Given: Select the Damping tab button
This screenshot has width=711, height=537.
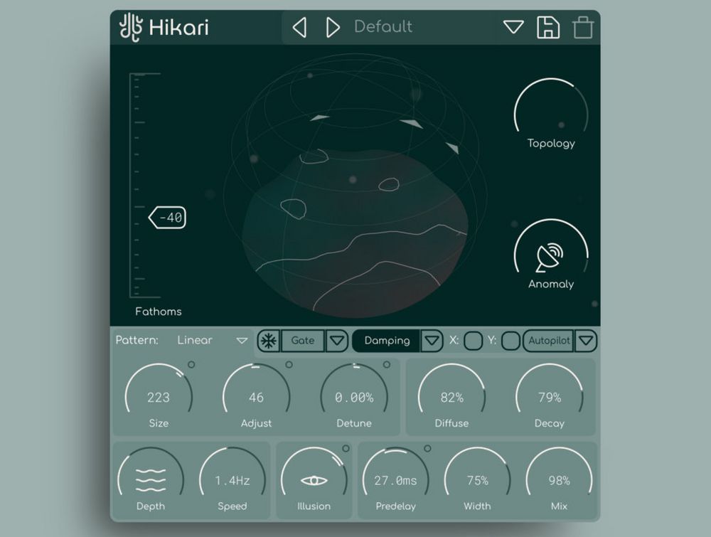Looking at the screenshot, I should (x=387, y=341).
